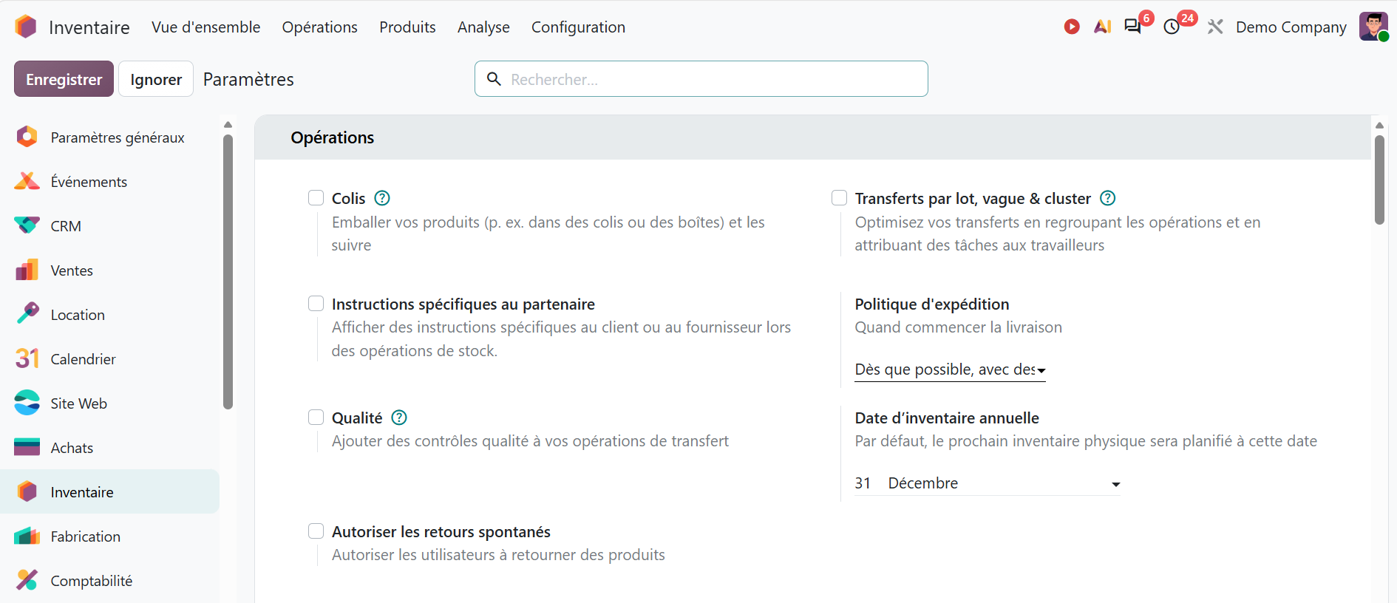Show help for Transferts par lot

click(1108, 198)
